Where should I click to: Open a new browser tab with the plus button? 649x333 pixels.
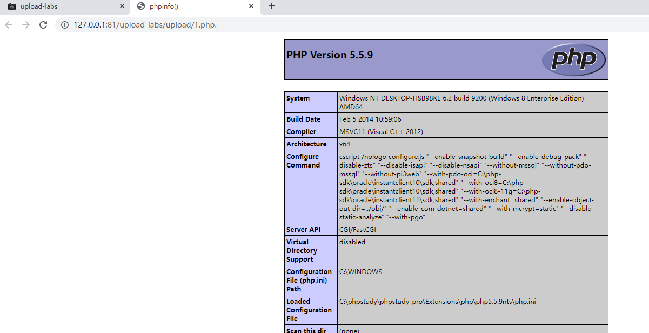pos(271,6)
